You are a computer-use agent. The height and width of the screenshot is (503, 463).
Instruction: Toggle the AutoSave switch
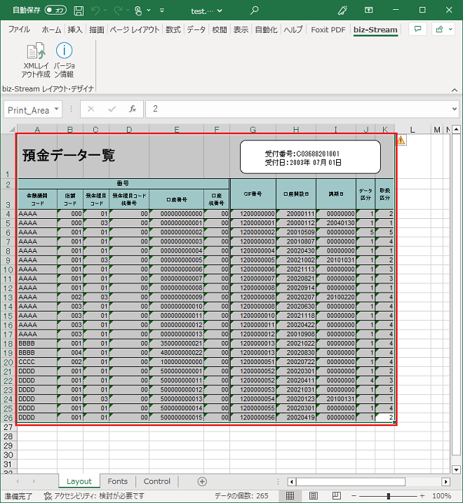coord(55,11)
